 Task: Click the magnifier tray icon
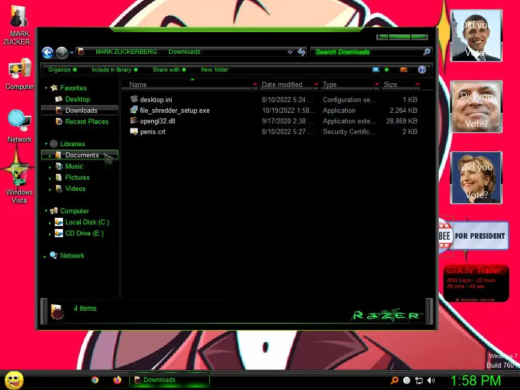[394, 380]
